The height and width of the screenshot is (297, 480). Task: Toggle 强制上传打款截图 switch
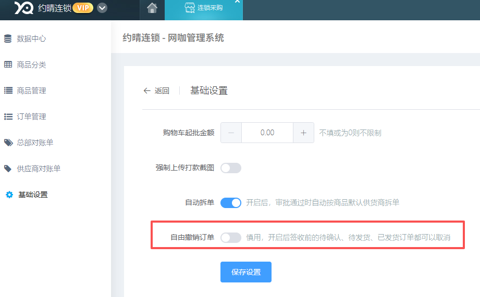(x=231, y=168)
